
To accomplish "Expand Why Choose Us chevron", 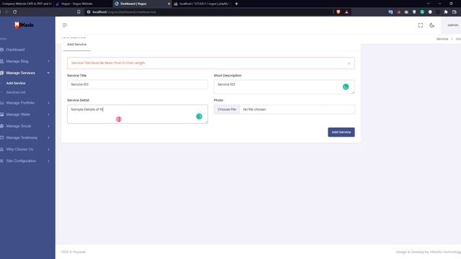I will [x=48, y=150].
